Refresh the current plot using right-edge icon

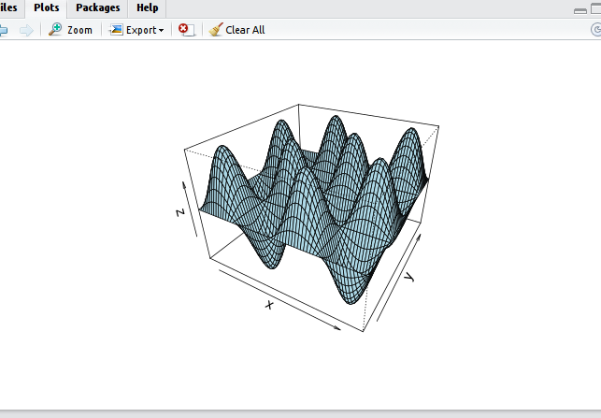tap(596, 30)
